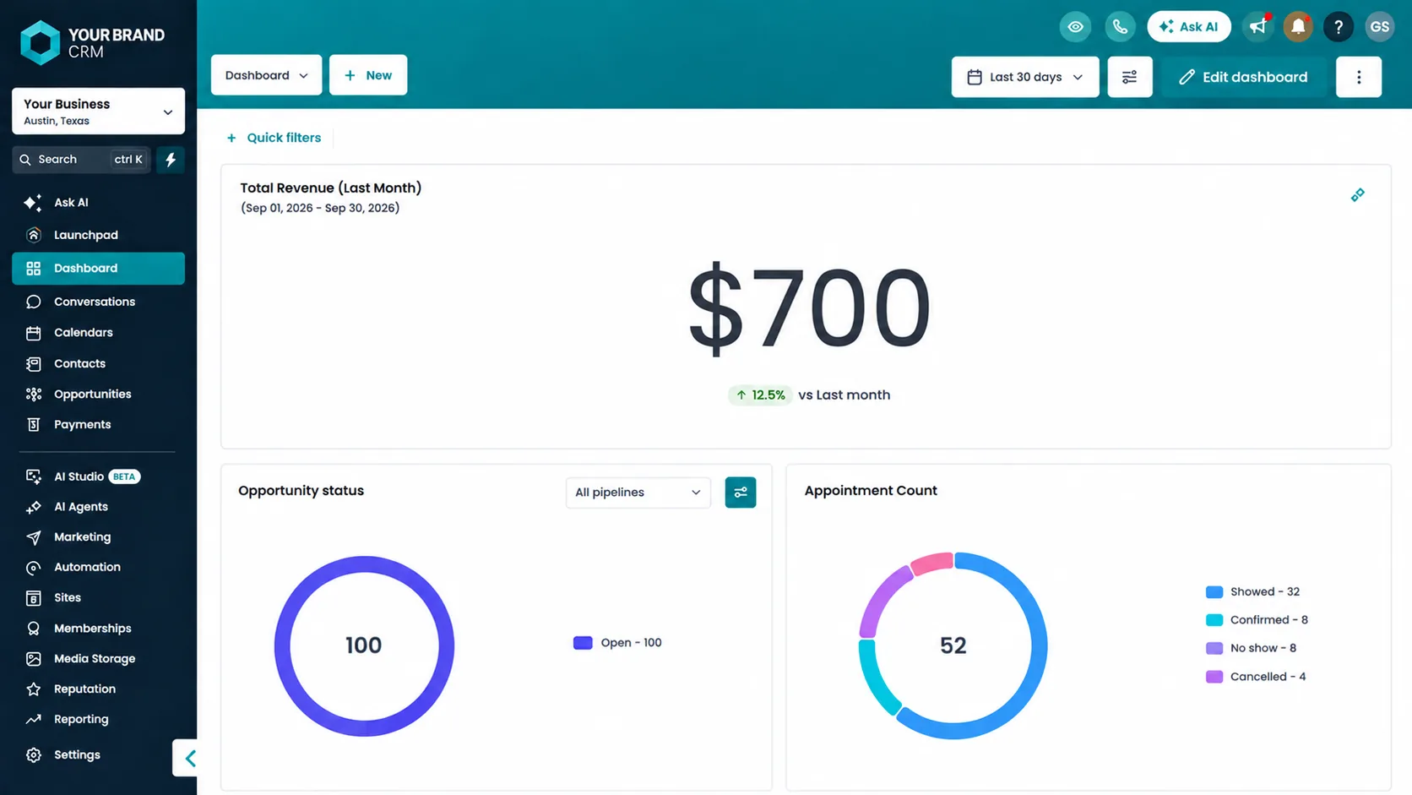Screen dimensions: 1412x795
Task: Click the Edit dashboard button
Action: pos(1244,77)
